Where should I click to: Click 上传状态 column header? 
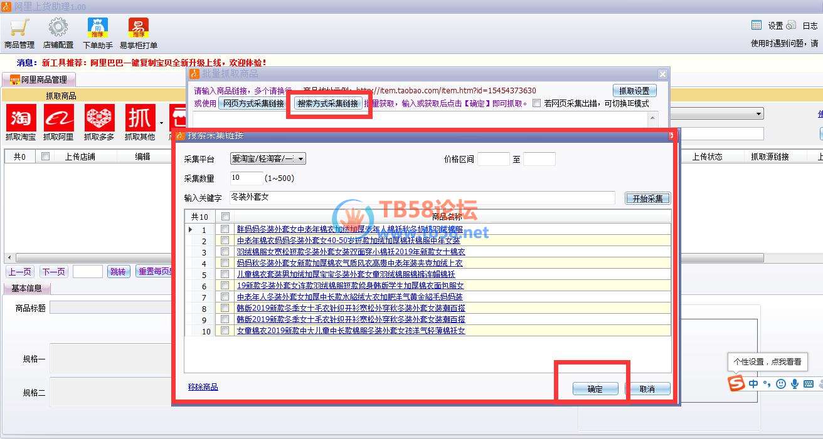point(707,157)
